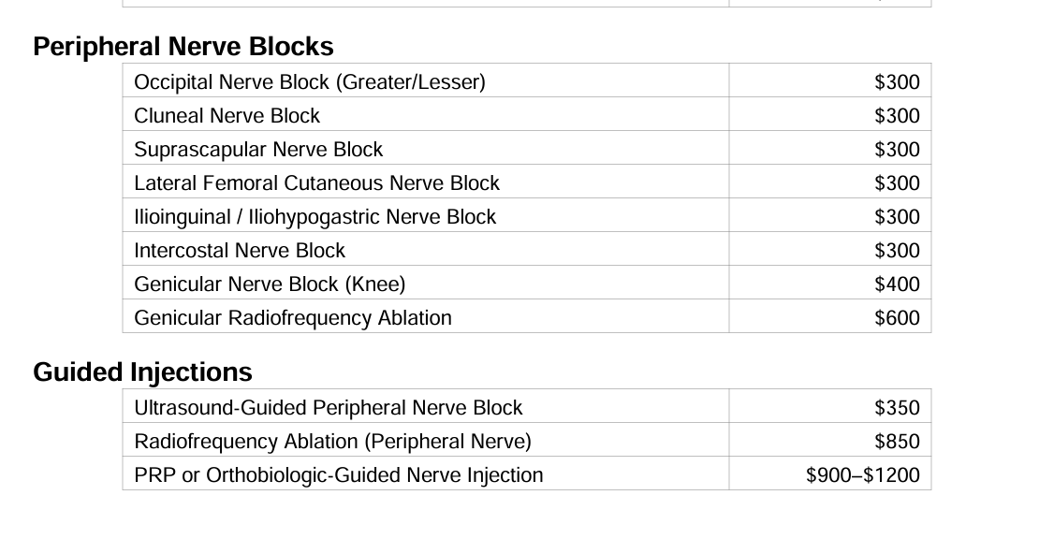Screen dimensions: 1039x539
Task: Select the Genicular Nerve Block (Knee) cell
Action: pos(270,284)
